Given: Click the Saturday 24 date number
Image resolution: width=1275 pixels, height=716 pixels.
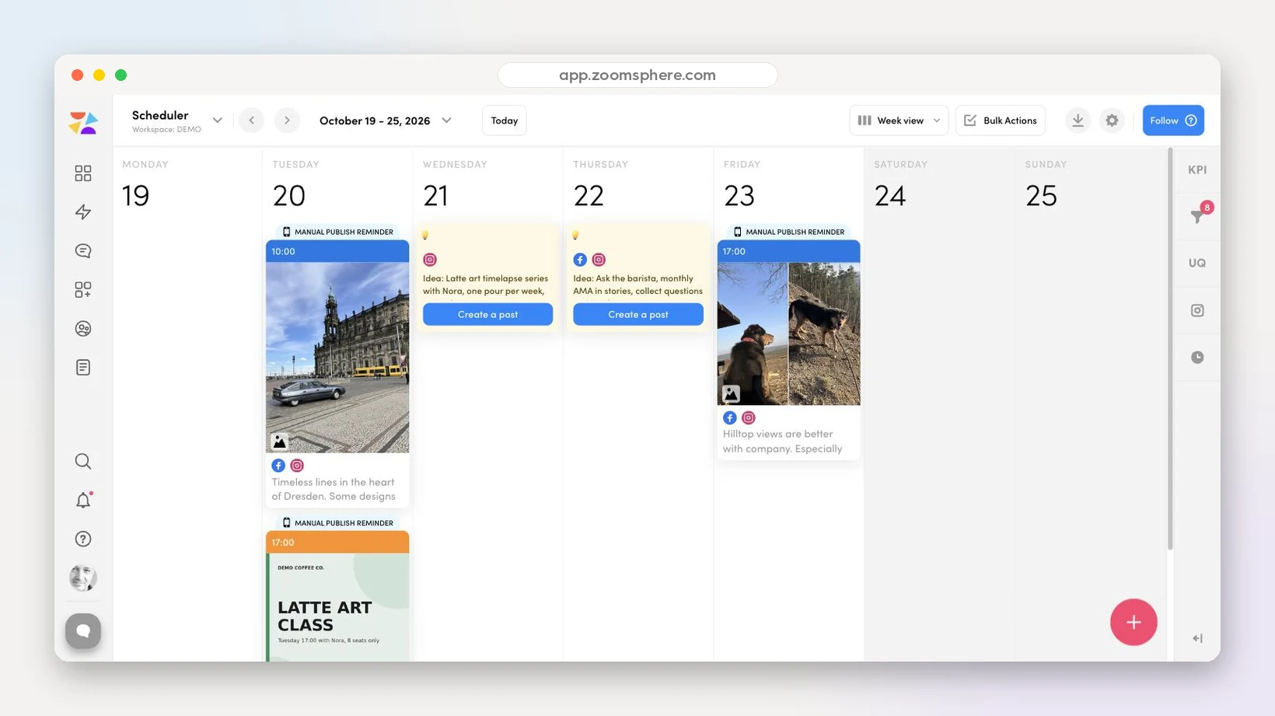Looking at the screenshot, I should 890,195.
